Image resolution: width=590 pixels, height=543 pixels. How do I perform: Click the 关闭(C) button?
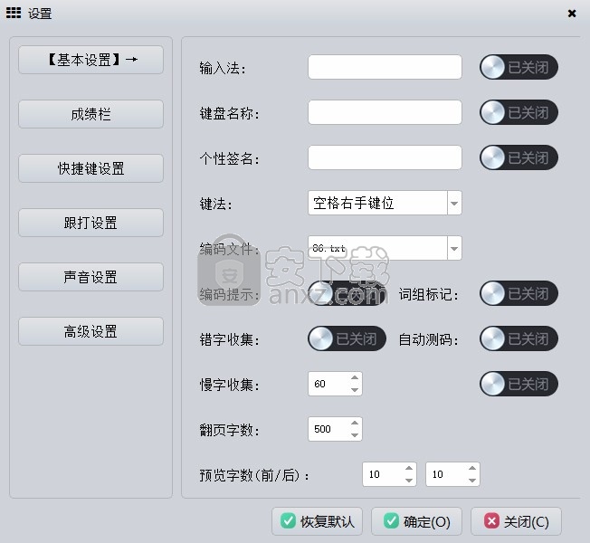(x=516, y=521)
